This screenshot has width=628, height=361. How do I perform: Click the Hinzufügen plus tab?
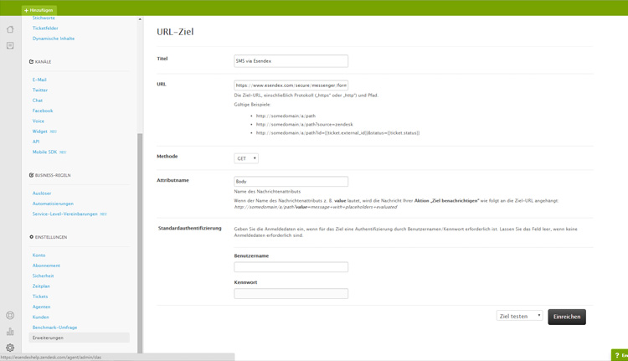click(39, 10)
